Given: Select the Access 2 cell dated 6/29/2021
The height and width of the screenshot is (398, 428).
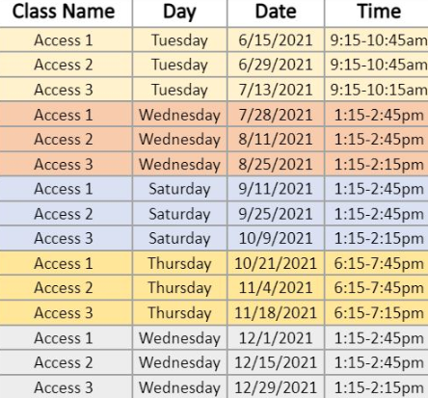Looking at the screenshot, I should coord(66,65).
